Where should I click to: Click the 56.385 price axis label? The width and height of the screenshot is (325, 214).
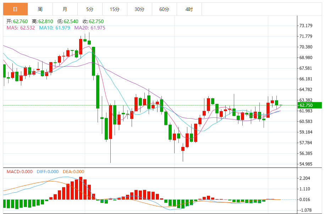point(306,153)
